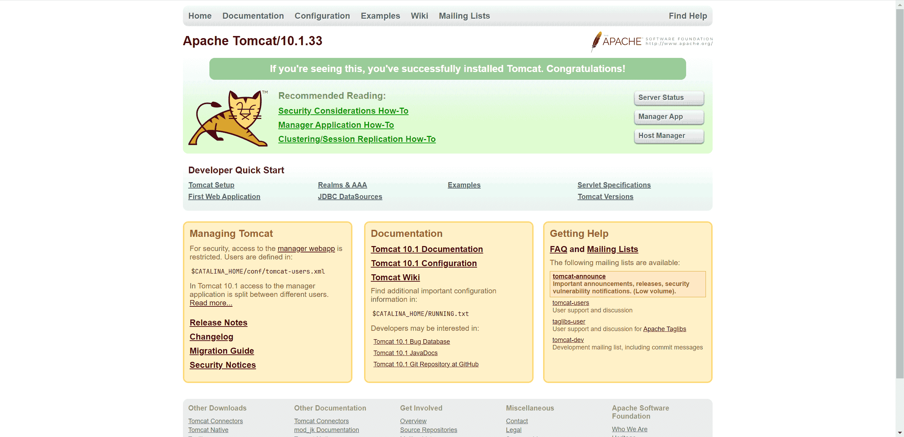Open the Changelog link
Viewport: 904px width, 437px height.
[x=211, y=337]
